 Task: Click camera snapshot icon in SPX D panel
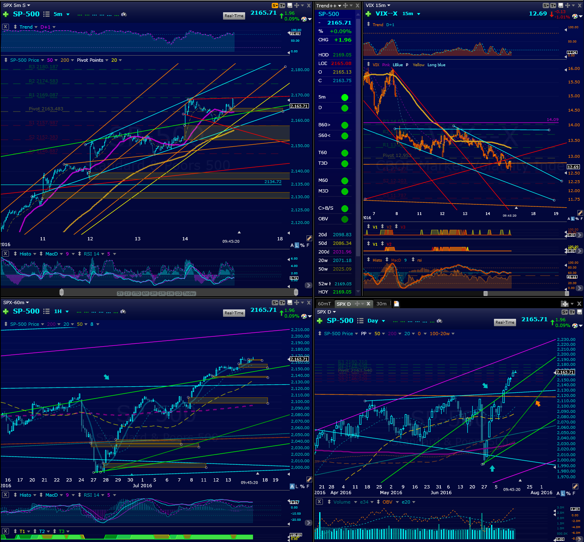click(440, 321)
